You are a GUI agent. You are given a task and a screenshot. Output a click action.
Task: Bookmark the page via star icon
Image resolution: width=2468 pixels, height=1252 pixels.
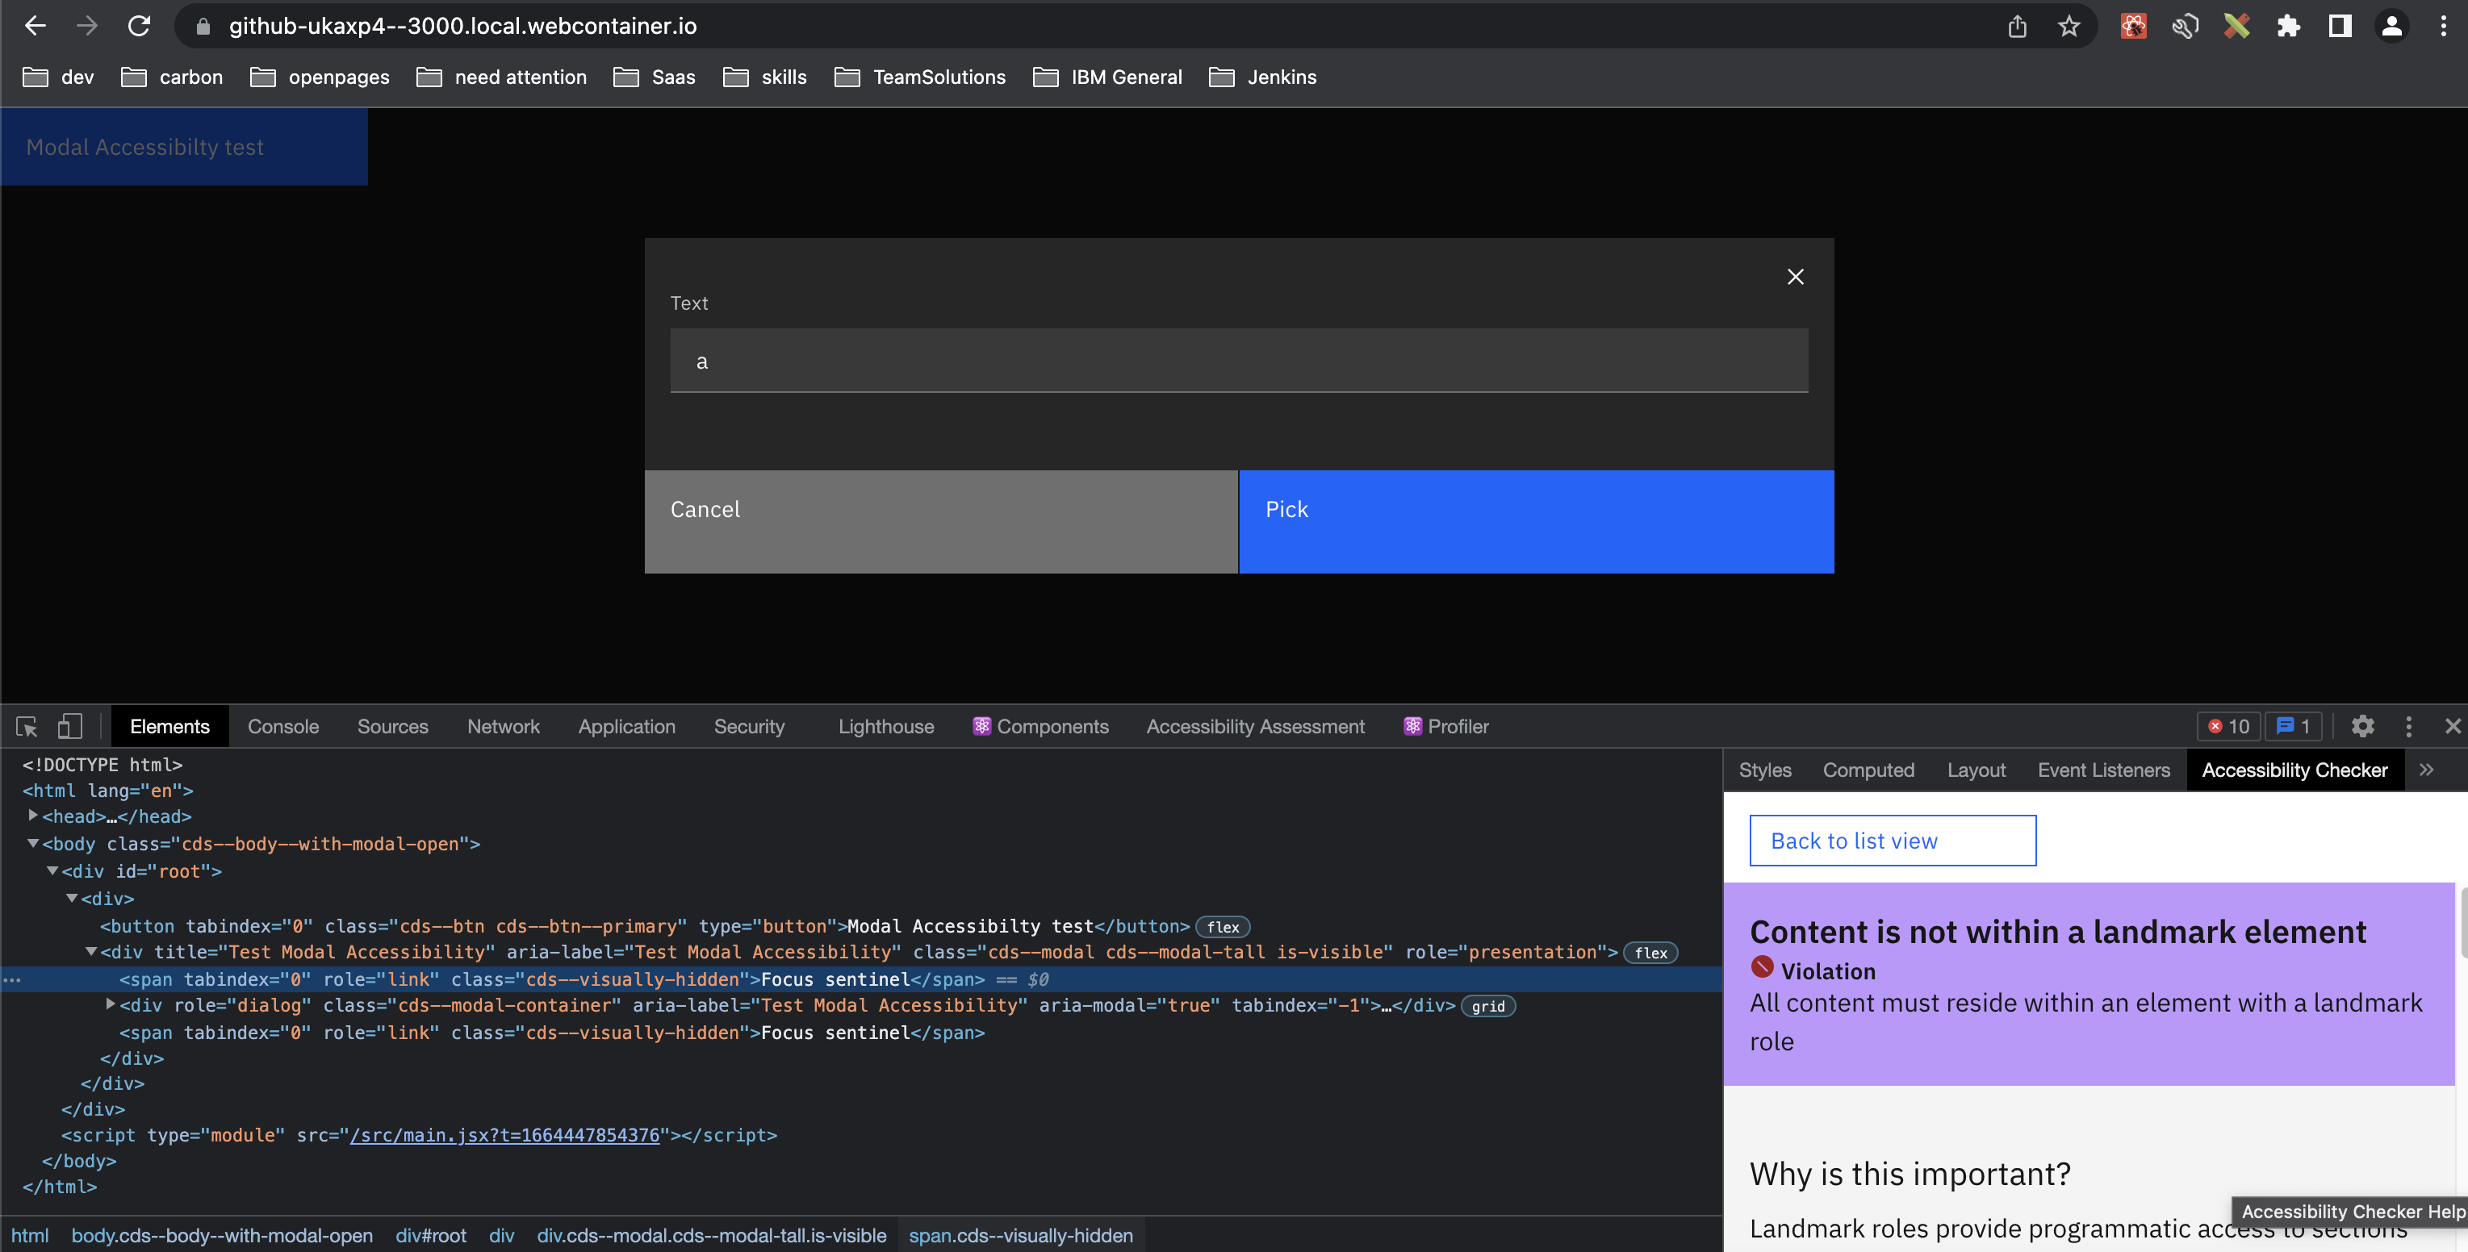pyautogui.click(x=2069, y=26)
